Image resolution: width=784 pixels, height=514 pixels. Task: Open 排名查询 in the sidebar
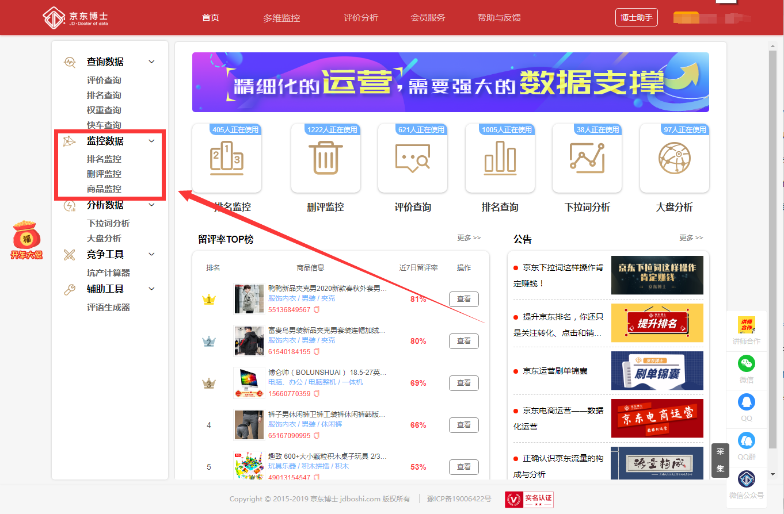[104, 95]
